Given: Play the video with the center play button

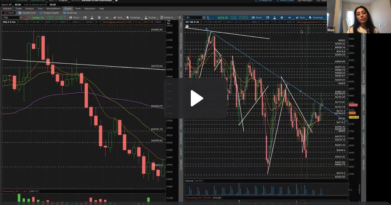Looking at the screenshot, I should click(197, 98).
